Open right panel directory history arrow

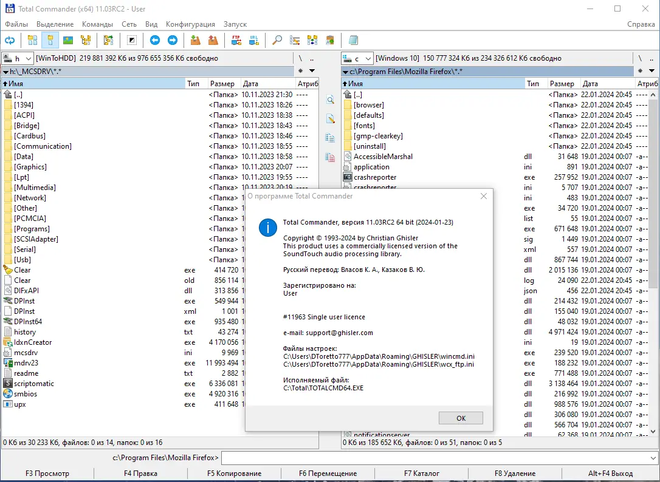[x=651, y=71]
